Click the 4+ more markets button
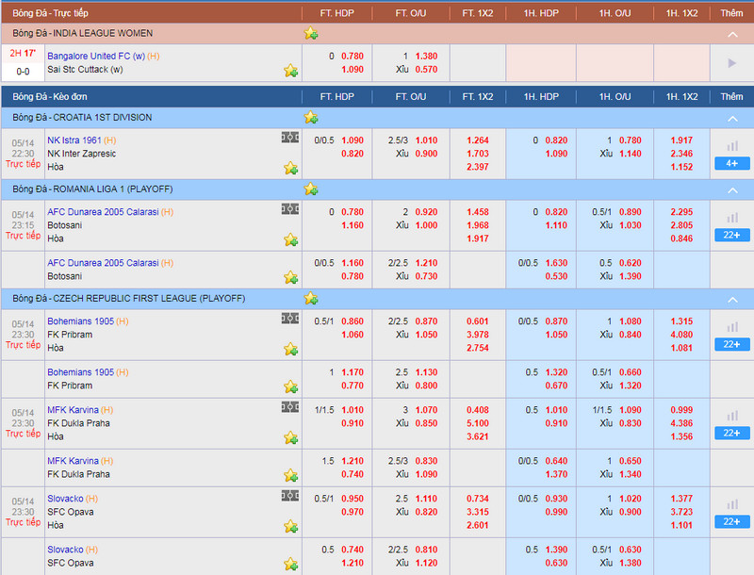Viewport: 754px width, 575px height. [x=731, y=163]
